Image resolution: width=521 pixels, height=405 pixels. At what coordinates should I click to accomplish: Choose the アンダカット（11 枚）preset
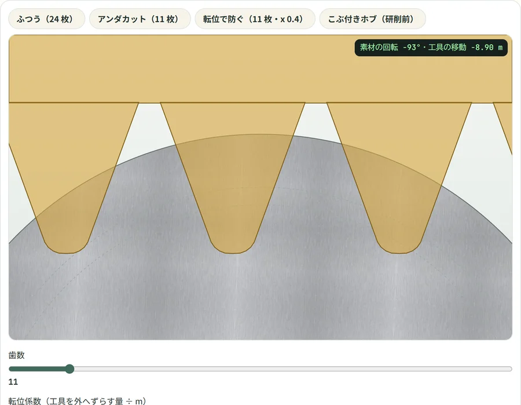pos(140,19)
